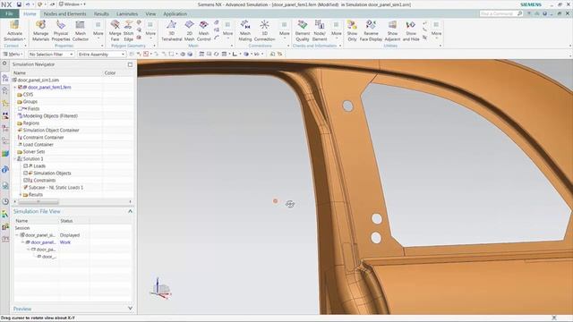573x322 pixels.
Task: Click the Undo icon in title bar
Action: point(28,4)
